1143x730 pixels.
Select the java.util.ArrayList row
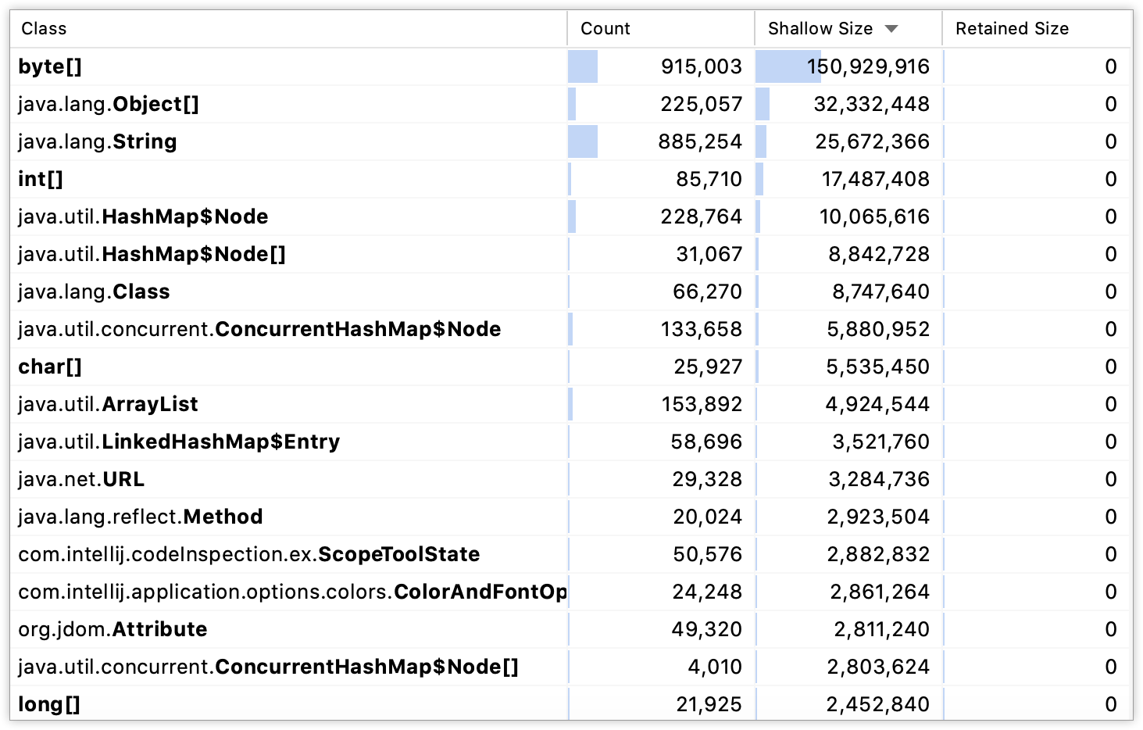(107, 404)
